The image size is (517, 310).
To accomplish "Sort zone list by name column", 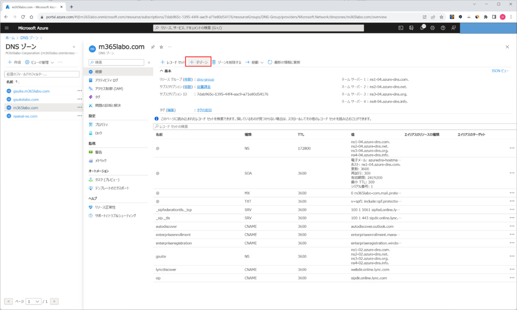I will coord(13,82).
